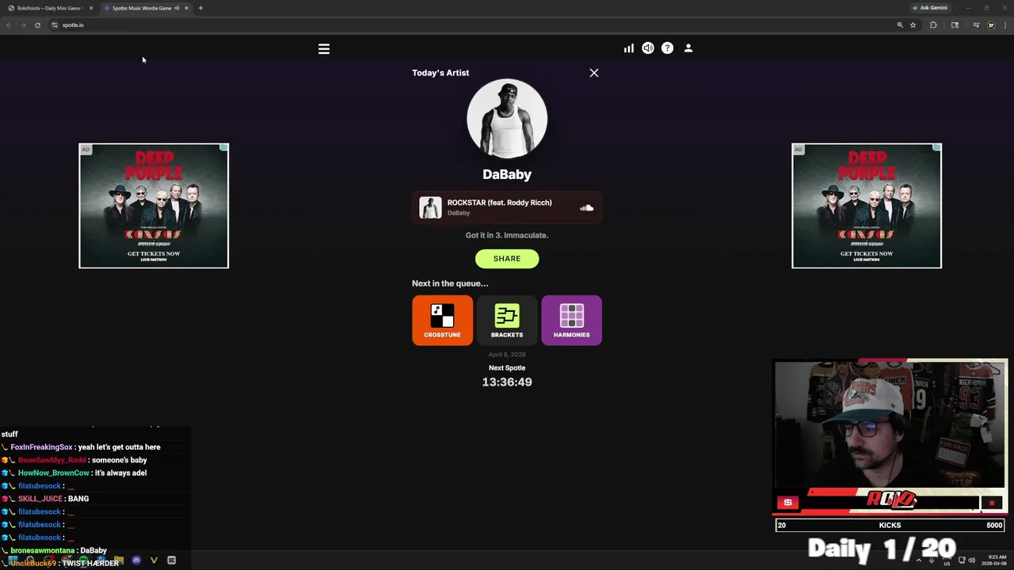Close the Today's Artist panel

594,73
